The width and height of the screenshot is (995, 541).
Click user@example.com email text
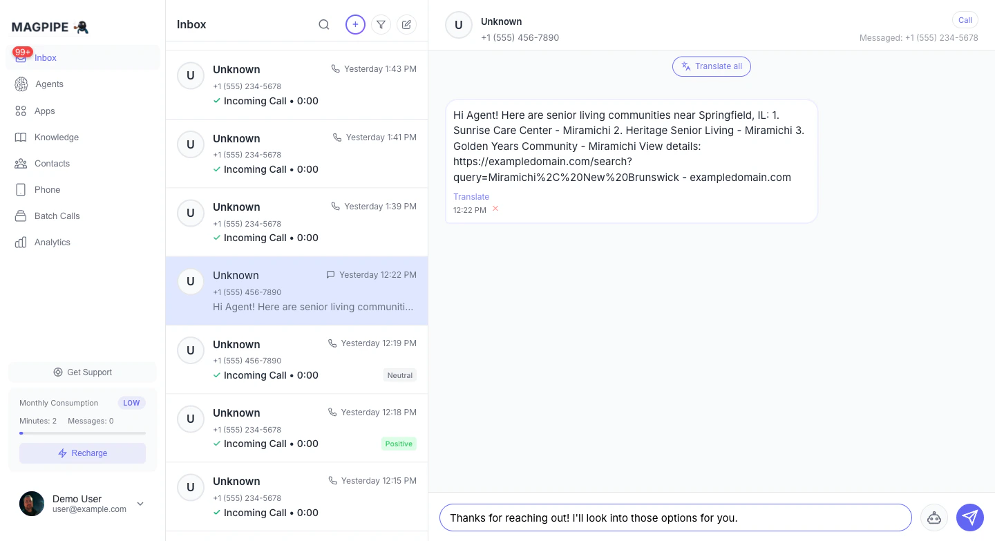click(x=89, y=509)
